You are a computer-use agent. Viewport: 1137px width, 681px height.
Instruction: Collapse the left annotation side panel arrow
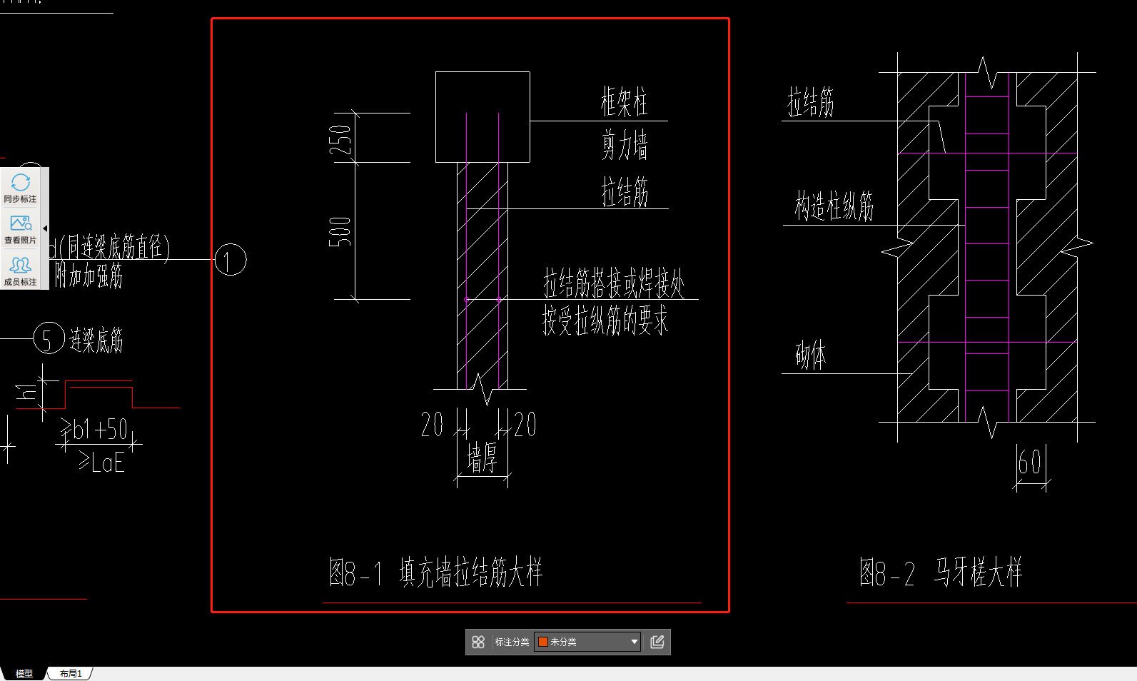click(45, 228)
